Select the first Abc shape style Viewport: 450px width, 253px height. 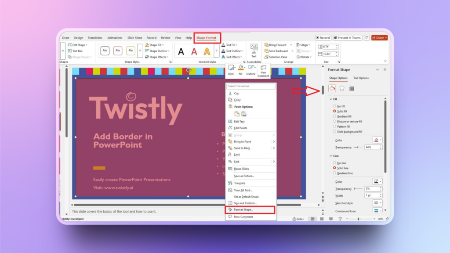105,51
